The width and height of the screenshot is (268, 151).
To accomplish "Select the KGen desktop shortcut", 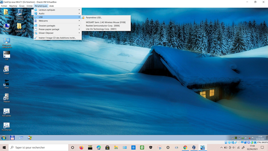I will click(x=7, y=84).
